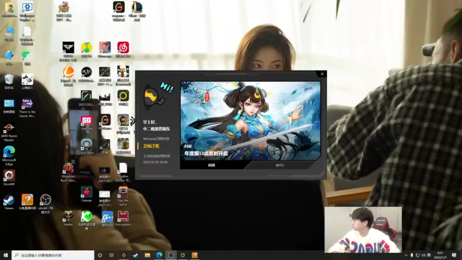462x260 pixels.
Task: Select the Hades game shortcut
Action: pos(68,218)
